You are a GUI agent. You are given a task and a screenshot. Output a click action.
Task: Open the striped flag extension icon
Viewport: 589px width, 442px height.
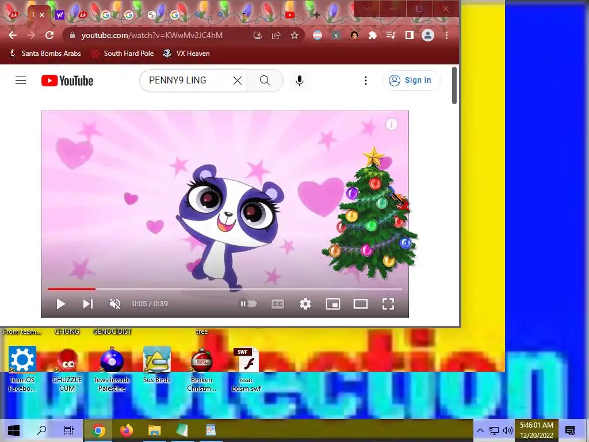pyautogui.click(x=318, y=35)
